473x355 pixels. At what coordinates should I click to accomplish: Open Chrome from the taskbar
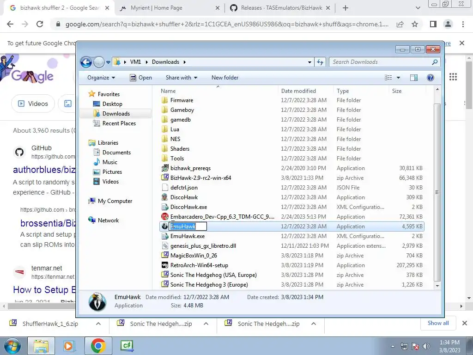tap(98, 346)
